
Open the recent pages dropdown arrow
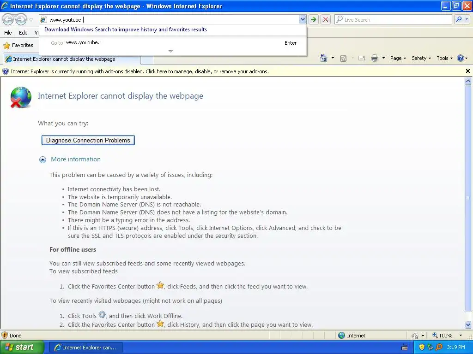(x=31, y=20)
